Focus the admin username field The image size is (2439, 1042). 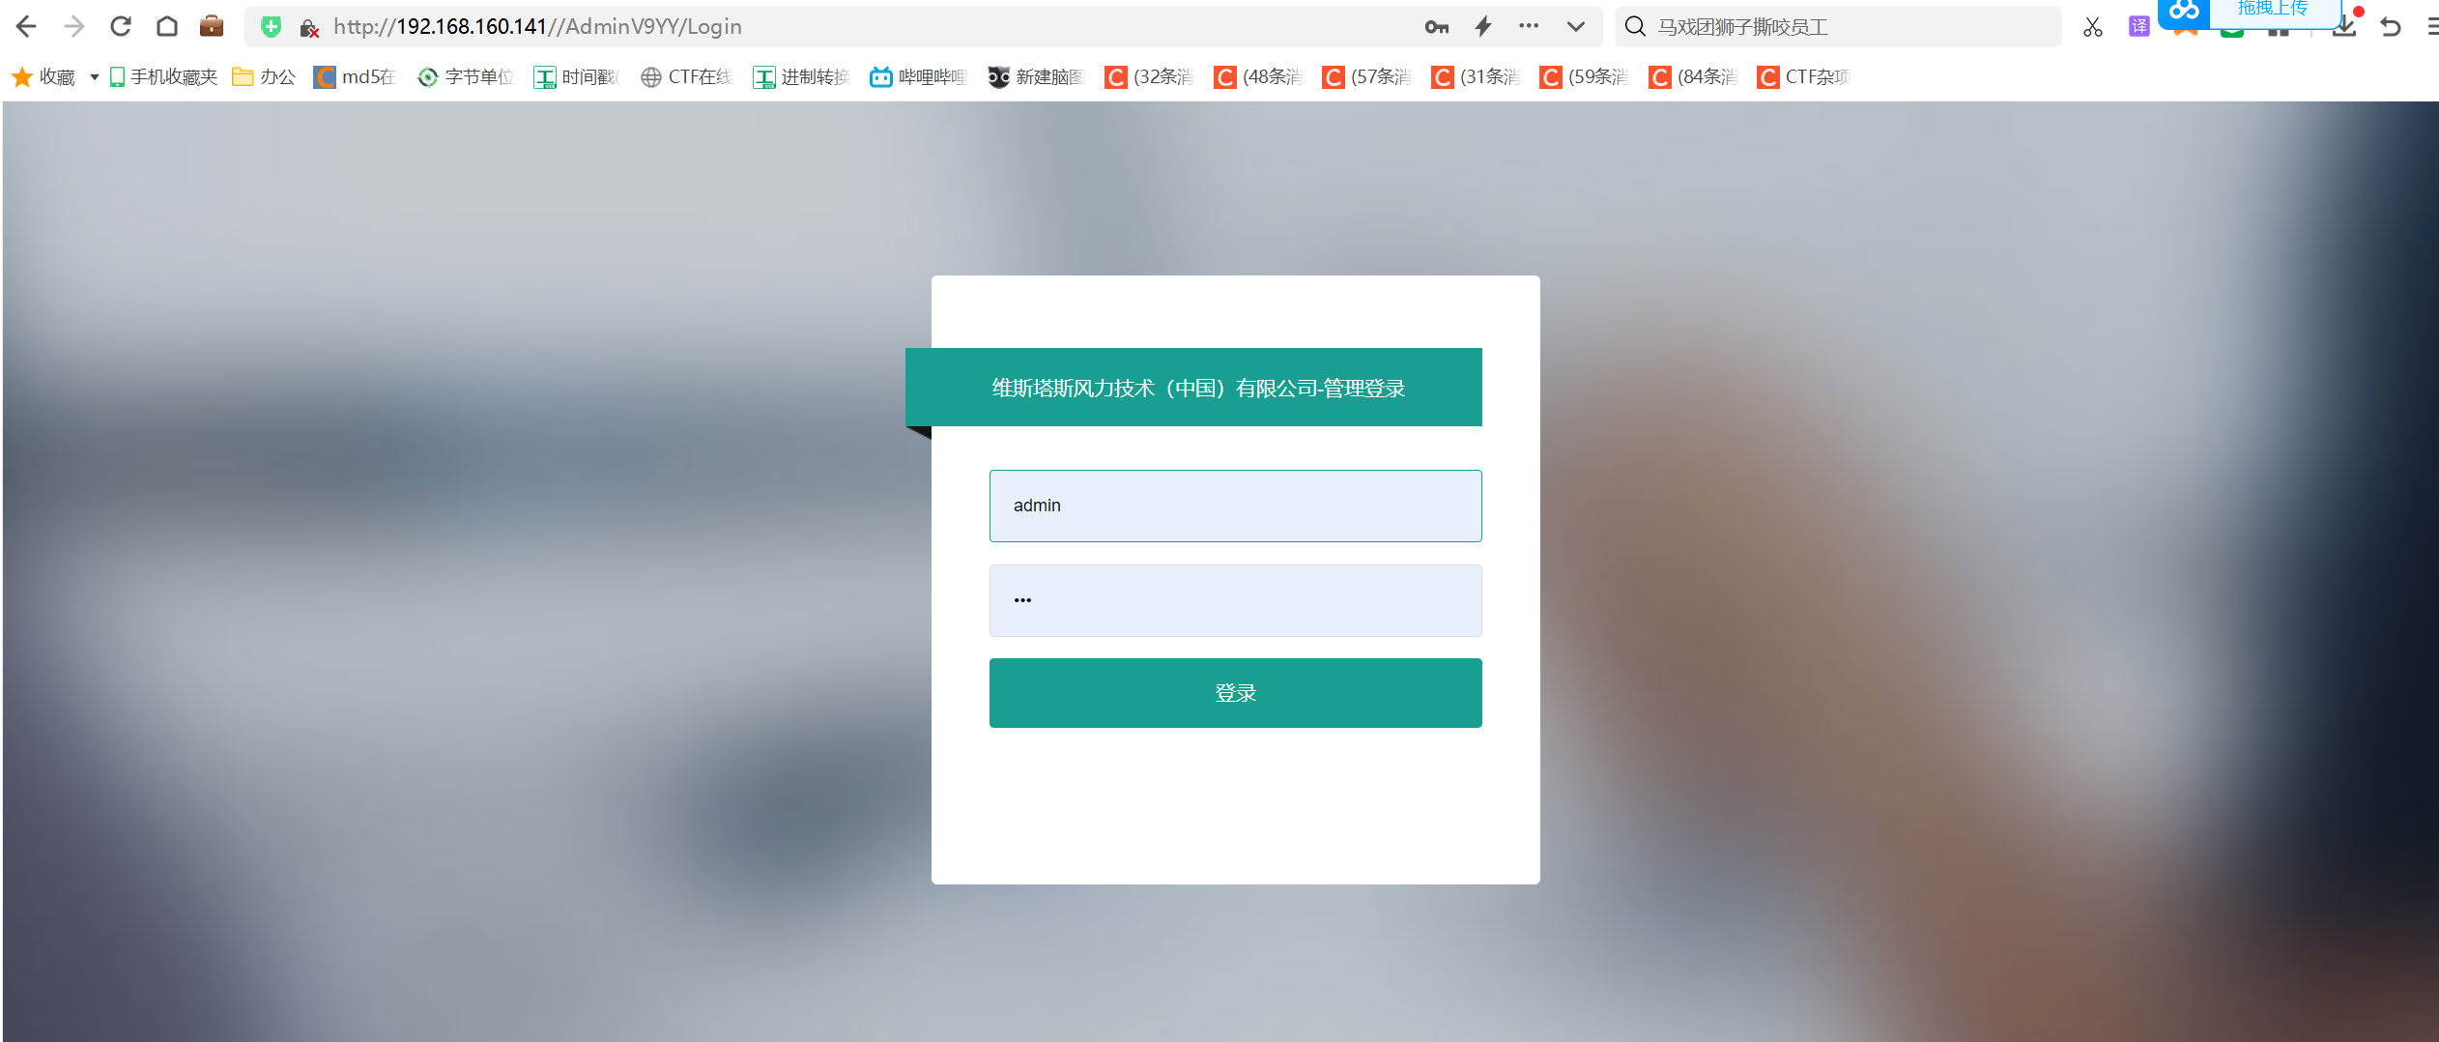(1235, 506)
